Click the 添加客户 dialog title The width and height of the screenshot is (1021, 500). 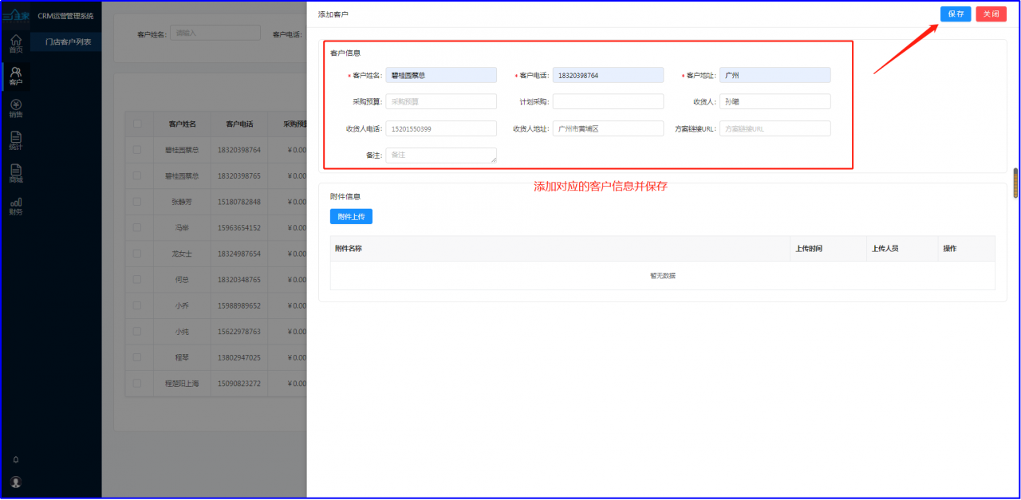(333, 14)
